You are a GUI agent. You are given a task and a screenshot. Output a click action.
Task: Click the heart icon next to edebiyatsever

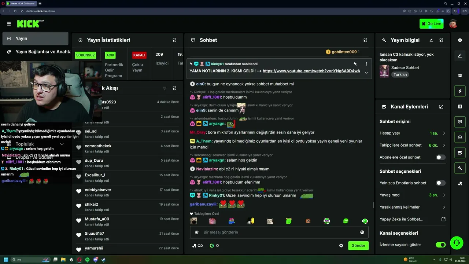pyautogui.click(x=78, y=191)
